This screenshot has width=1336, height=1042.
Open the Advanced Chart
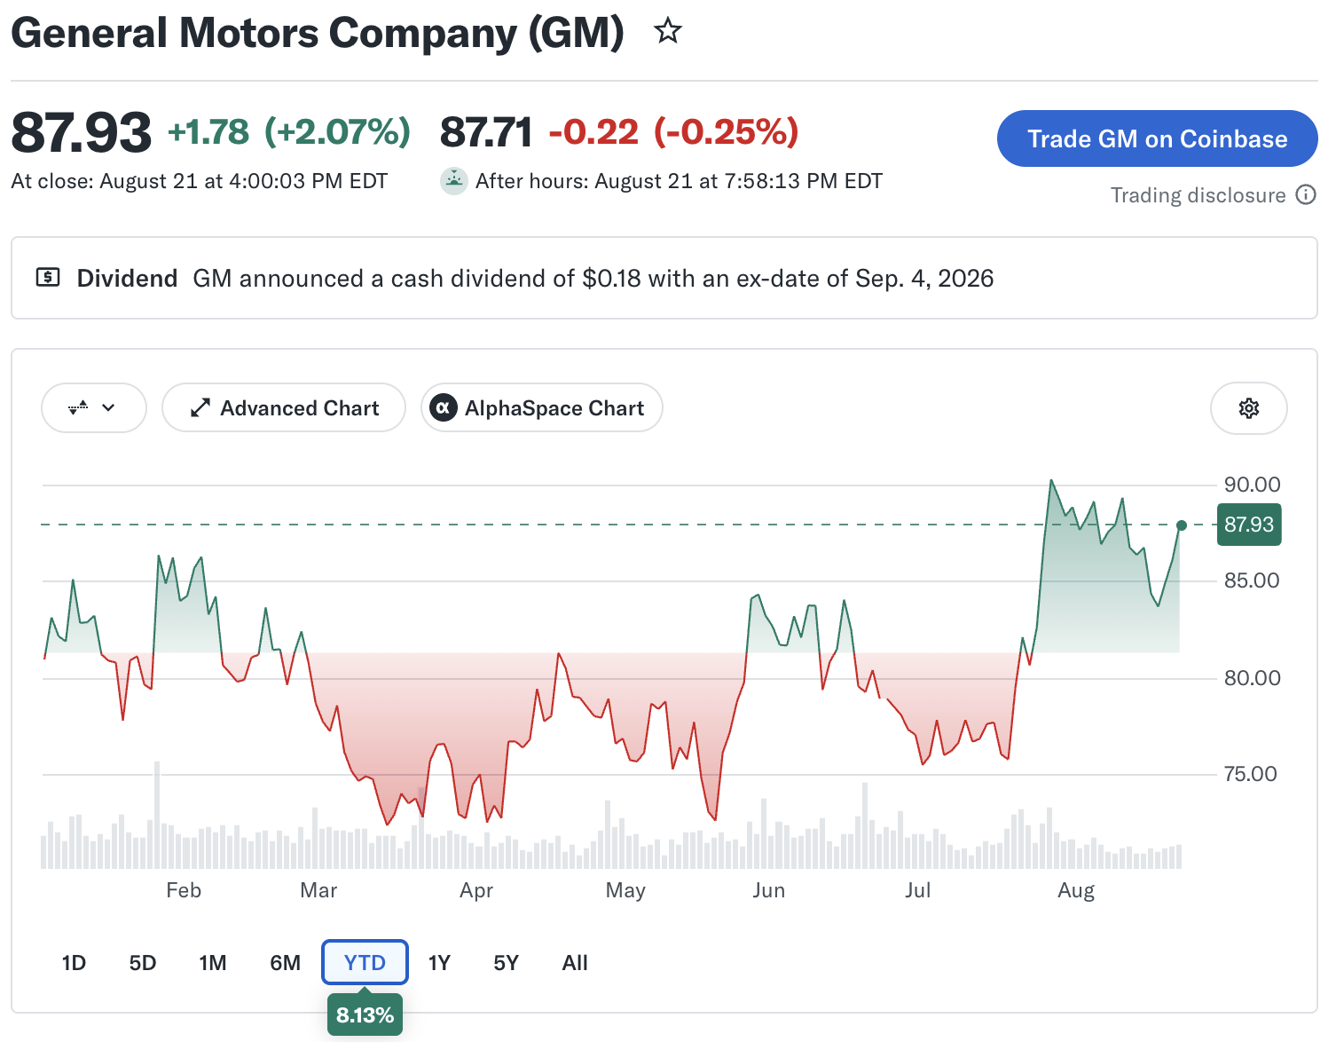284,408
